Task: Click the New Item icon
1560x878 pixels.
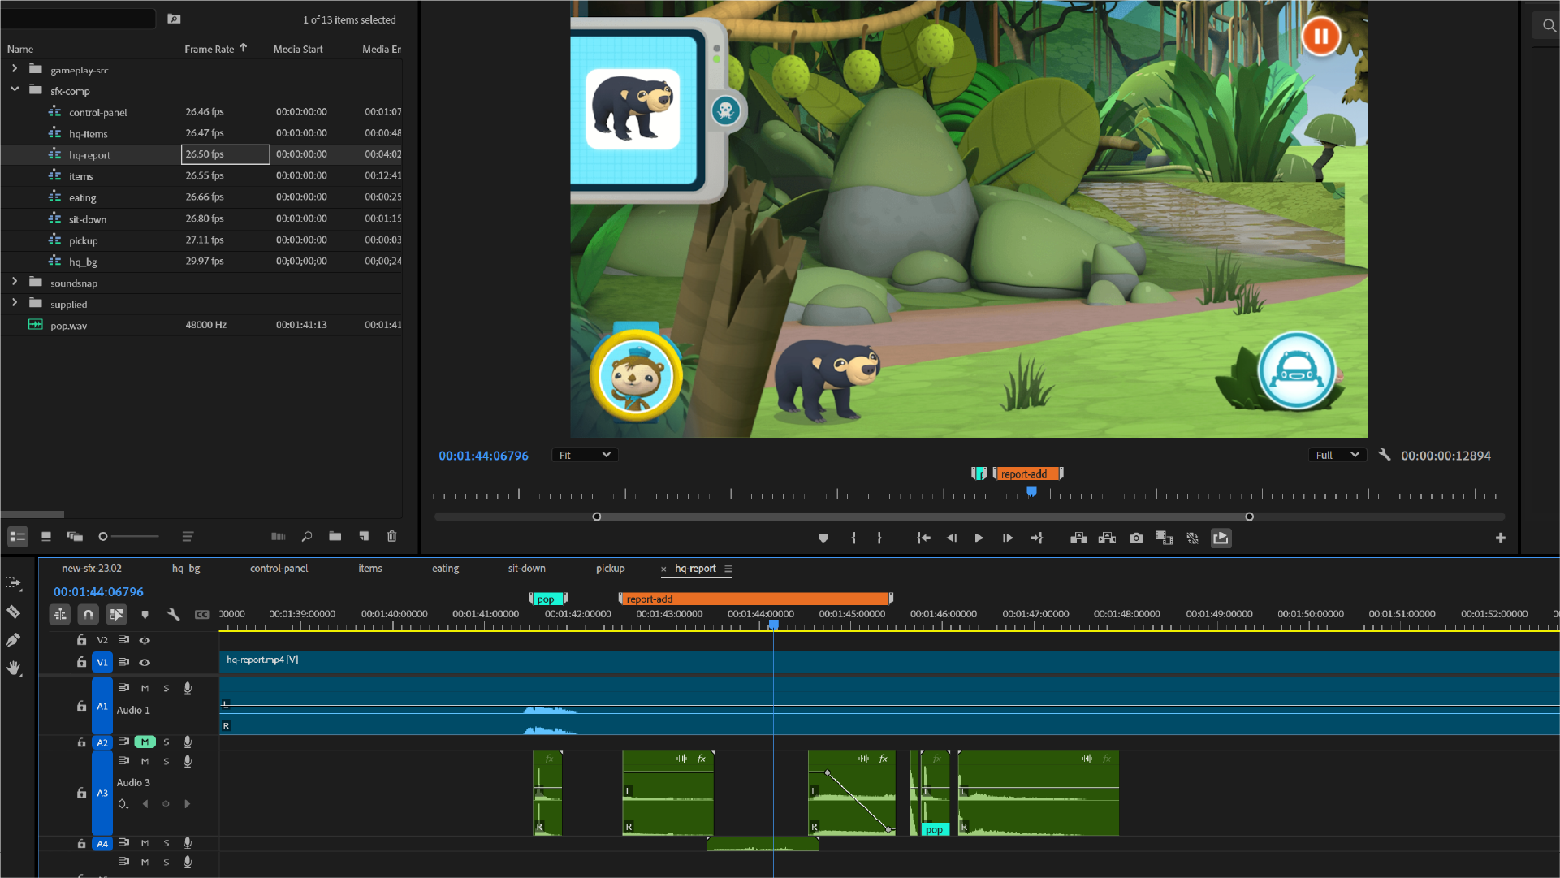Action: [364, 537]
